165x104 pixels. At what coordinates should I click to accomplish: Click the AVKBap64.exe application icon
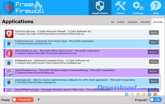click(x=9, y=63)
